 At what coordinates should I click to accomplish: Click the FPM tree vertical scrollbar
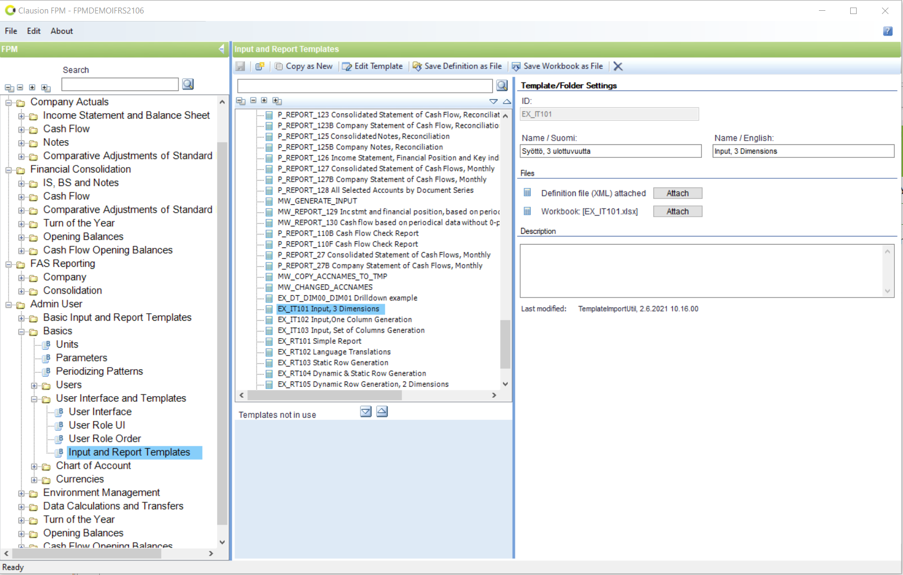tap(222, 332)
